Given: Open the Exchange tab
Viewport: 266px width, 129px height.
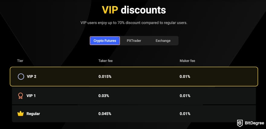Looking at the screenshot, I should [163, 41].
